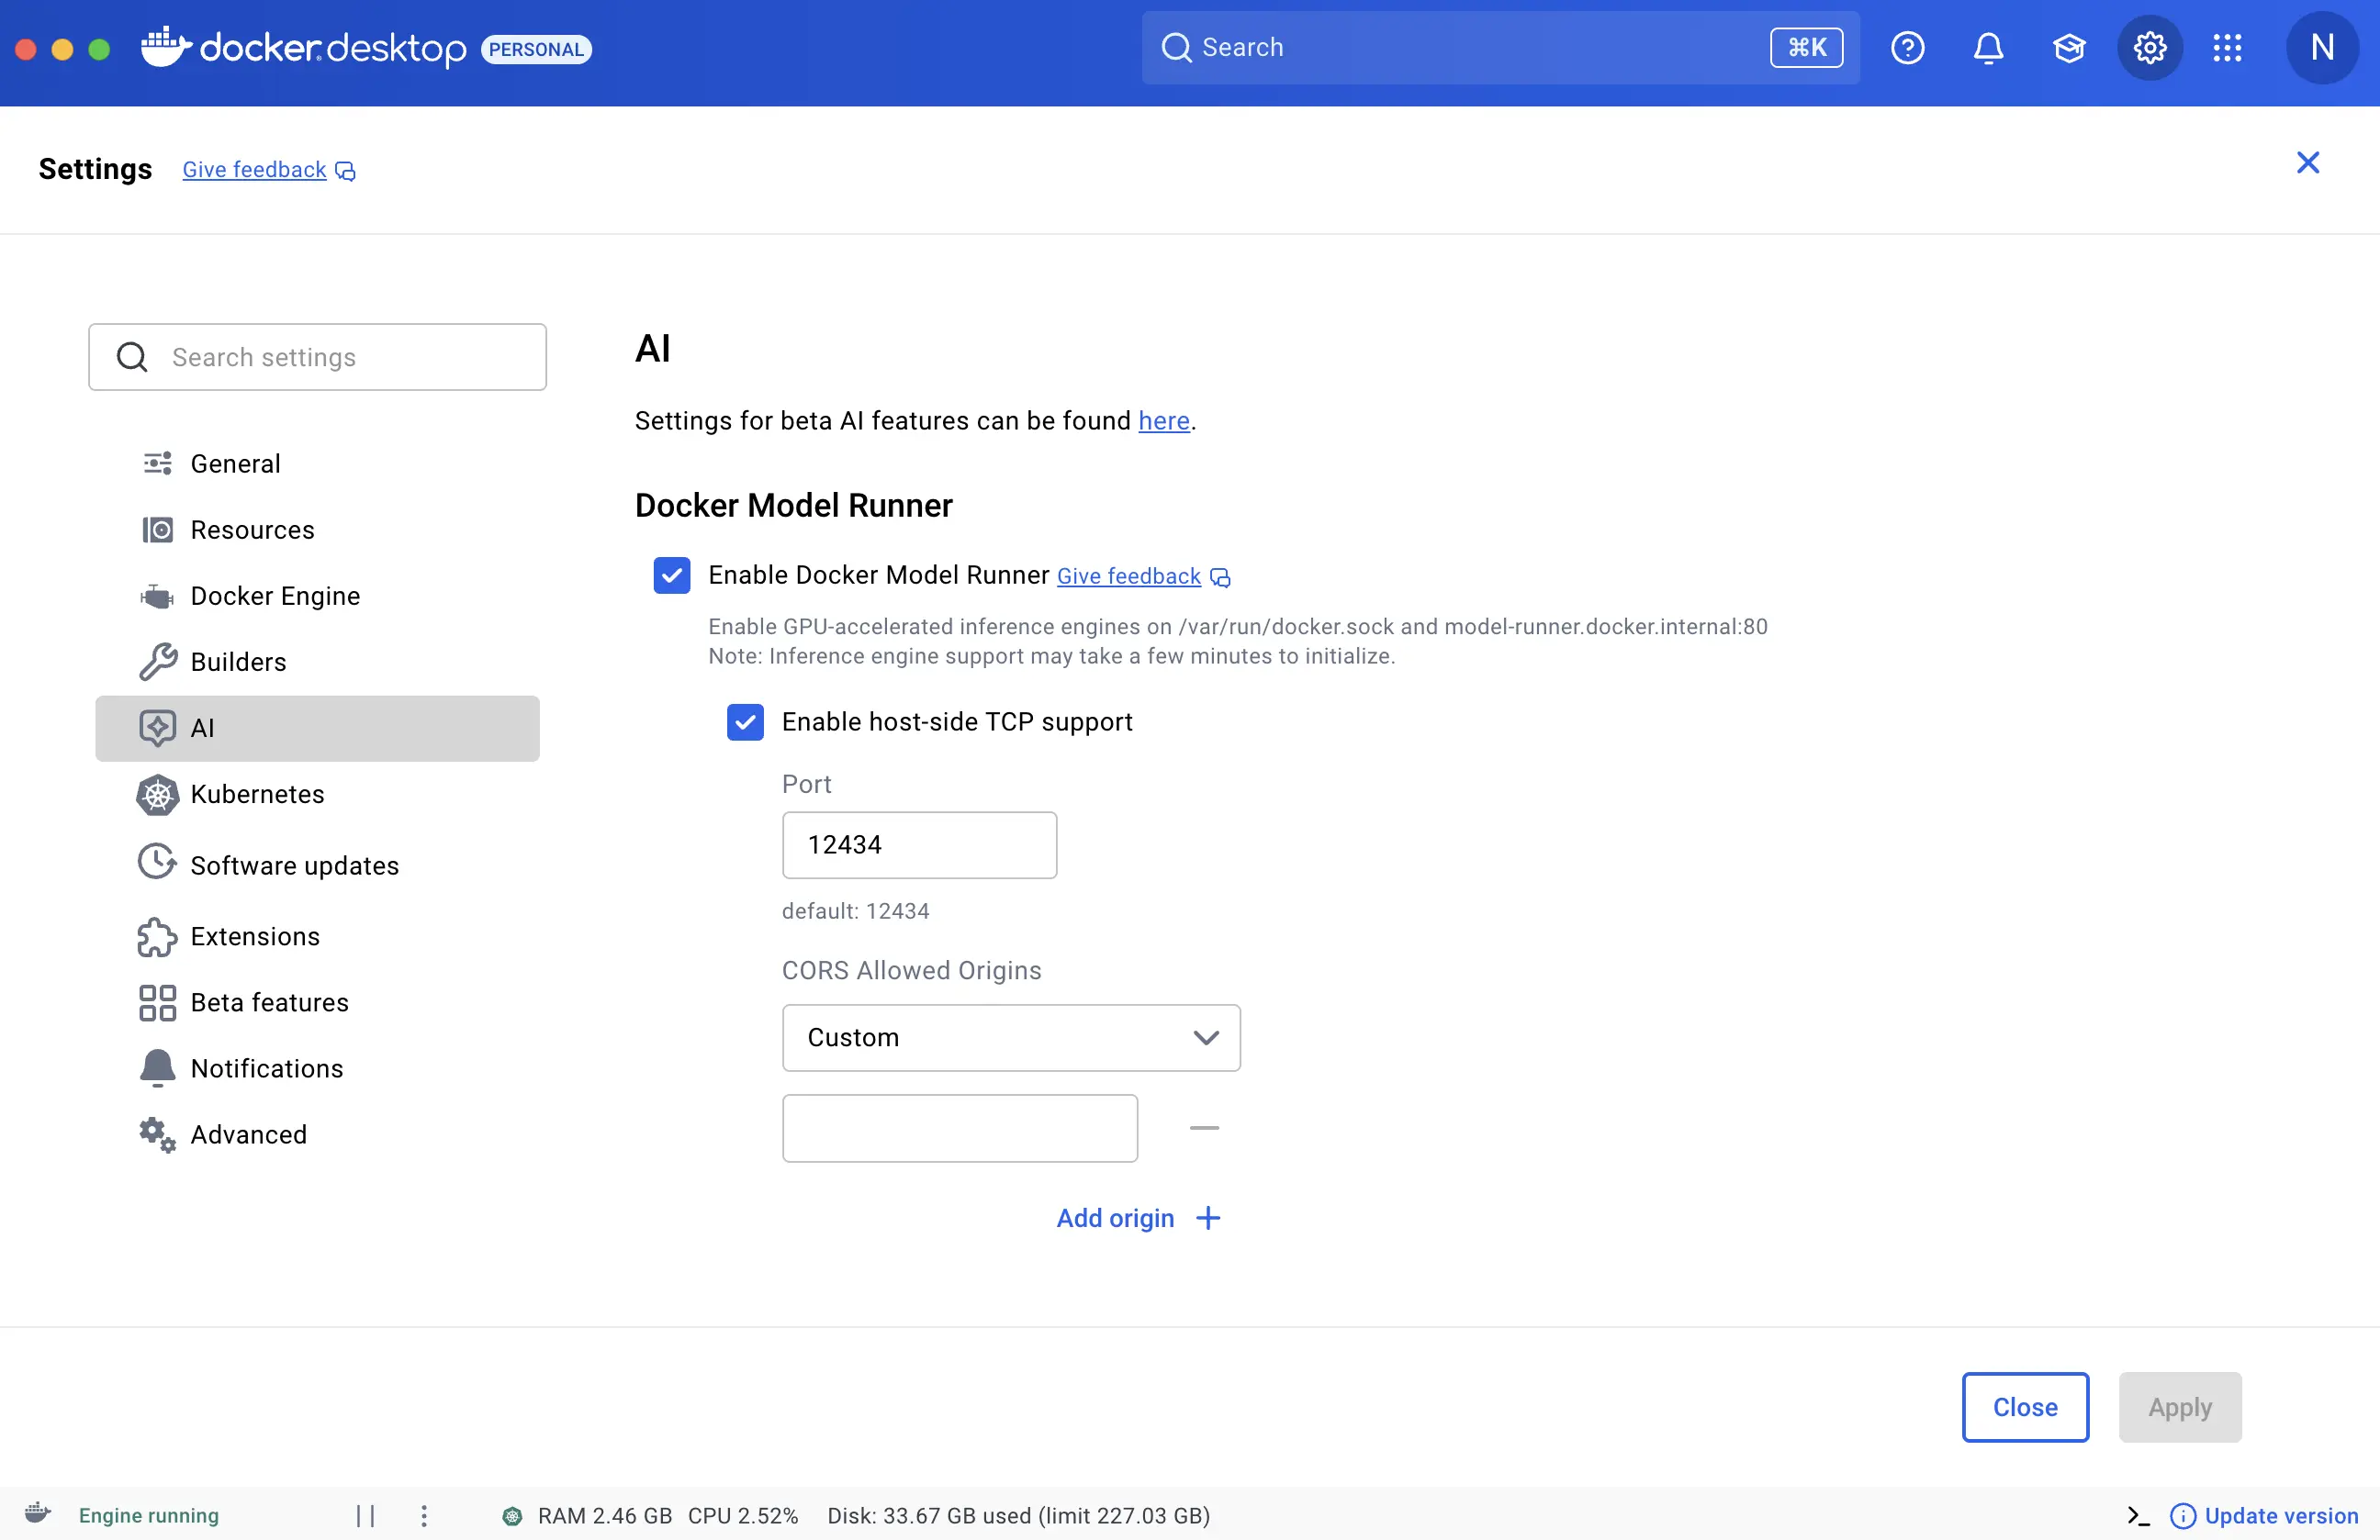This screenshot has height=1540, width=2380.
Task: Open the Software updates settings
Action: click(x=294, y=865)
